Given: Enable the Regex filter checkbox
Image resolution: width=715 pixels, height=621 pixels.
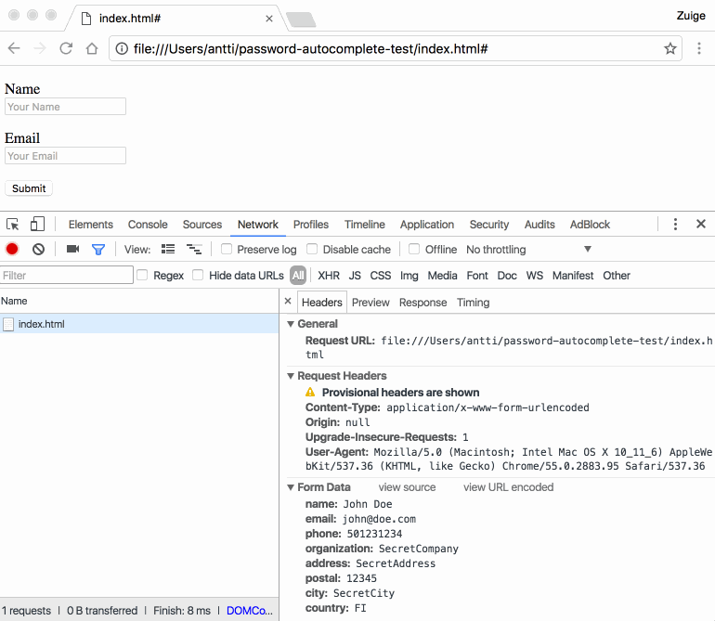Looking at the screenshot, I should click(143, 275).
